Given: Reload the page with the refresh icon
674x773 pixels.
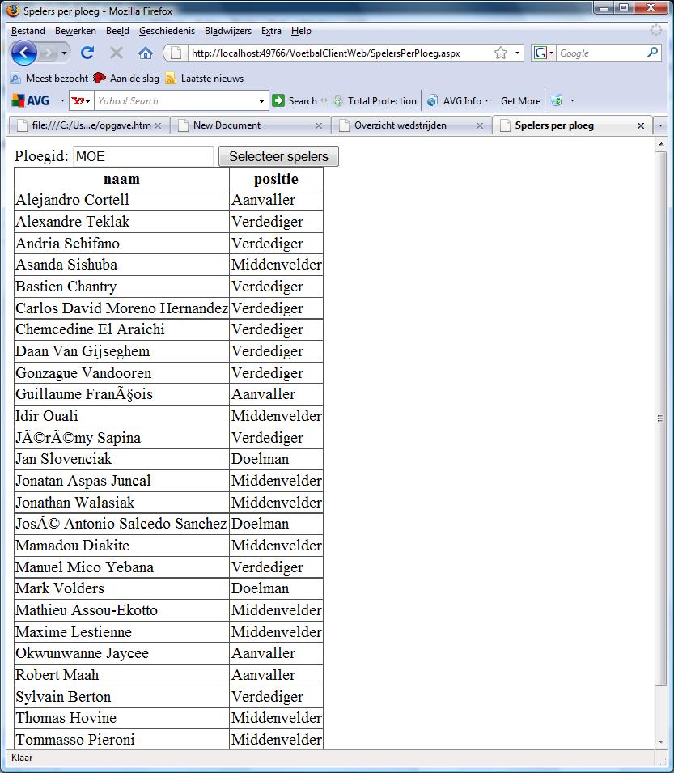Looking at the screenshot, I should click(87, 53).
